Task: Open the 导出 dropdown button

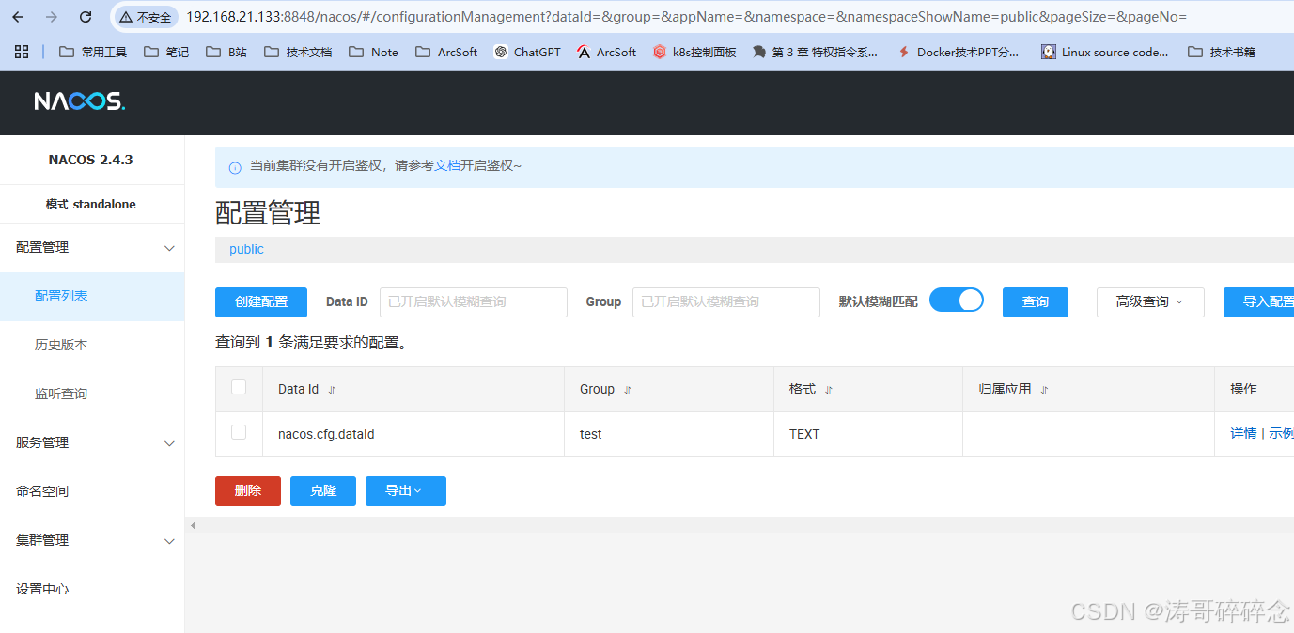Action: [405, 490]
